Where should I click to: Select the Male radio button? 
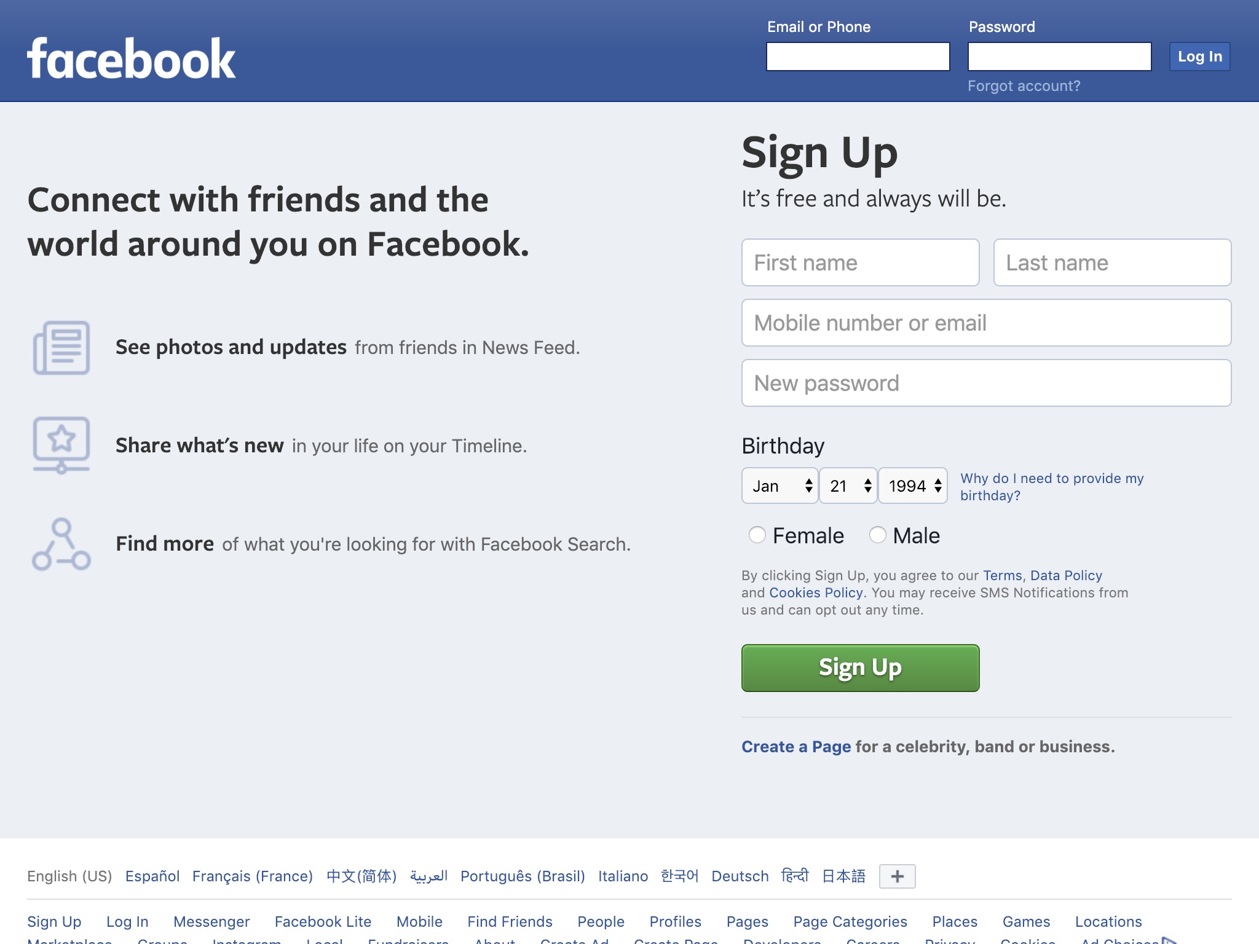click(878, 535)
